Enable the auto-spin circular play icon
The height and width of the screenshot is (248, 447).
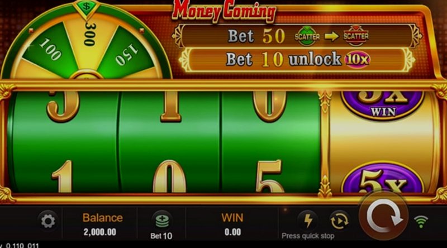pyautogui.click(x=339, y=221)
